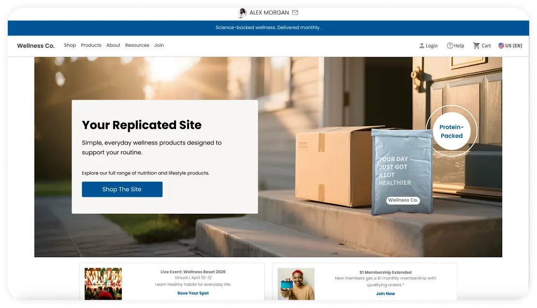
Task: Click the envelope icon beside Alex Morgan
Action: coord(295,13)
